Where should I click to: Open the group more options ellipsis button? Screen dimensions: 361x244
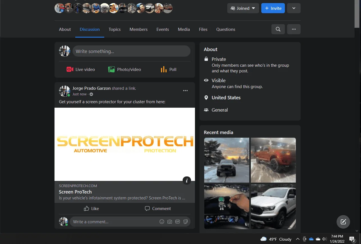[294, 29]
